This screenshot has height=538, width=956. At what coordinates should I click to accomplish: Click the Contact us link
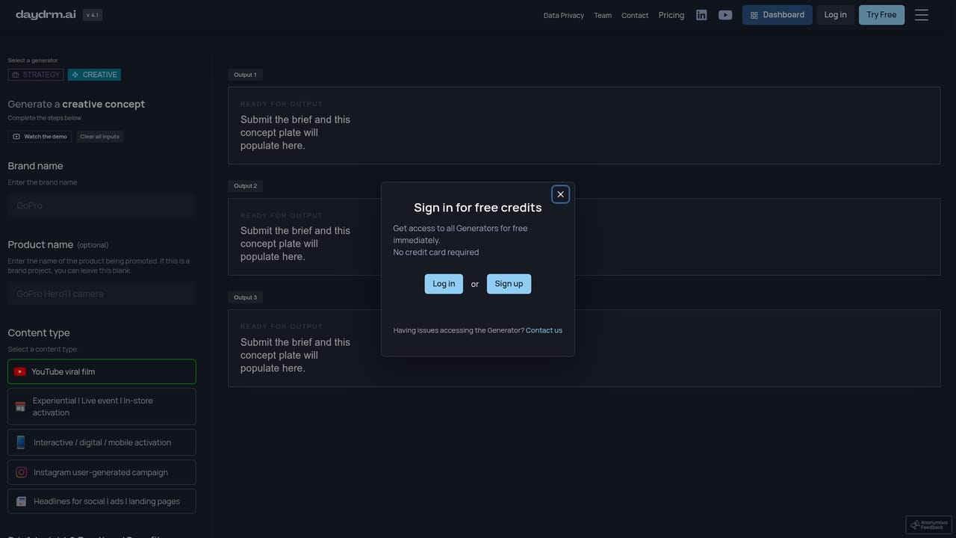click(544, 330)
